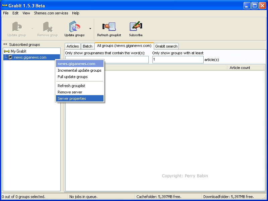The height and width of the screenshot is (201, 268).
Task: Click the GrabIt title bar icon
Action: 5,6
